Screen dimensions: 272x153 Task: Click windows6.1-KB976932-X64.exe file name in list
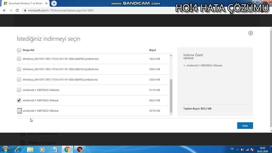40,100
